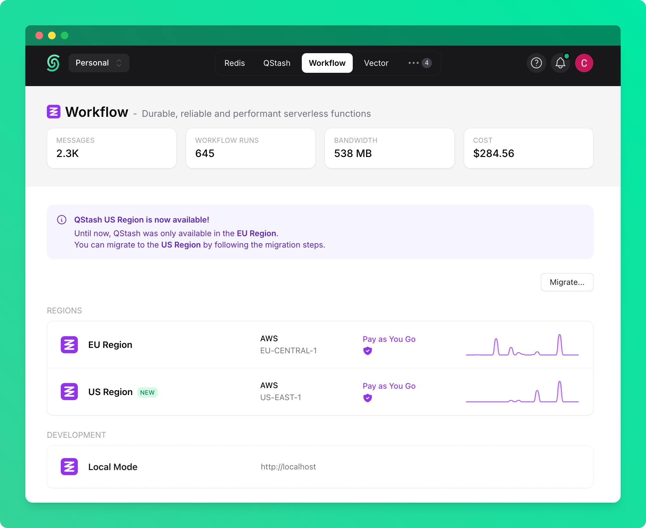Click the EU Region workflow icon
This screenshot has width=646, height=528.
tap(69, 345)
